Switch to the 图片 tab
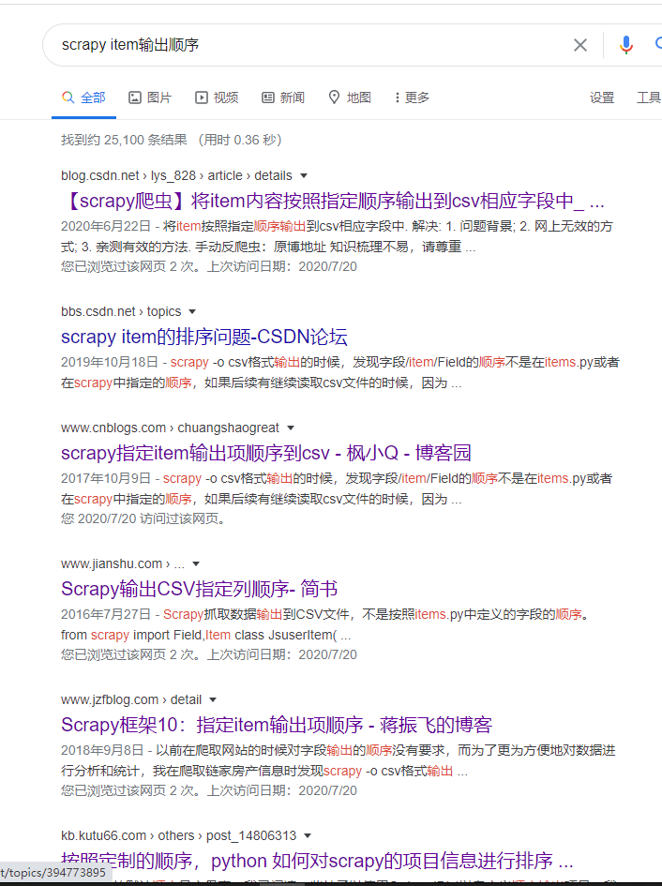This screenshot has width=662, height=886. pos(150,98)
